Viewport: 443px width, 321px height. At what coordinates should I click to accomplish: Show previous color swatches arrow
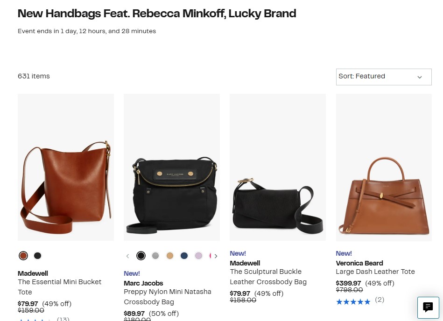128,256
